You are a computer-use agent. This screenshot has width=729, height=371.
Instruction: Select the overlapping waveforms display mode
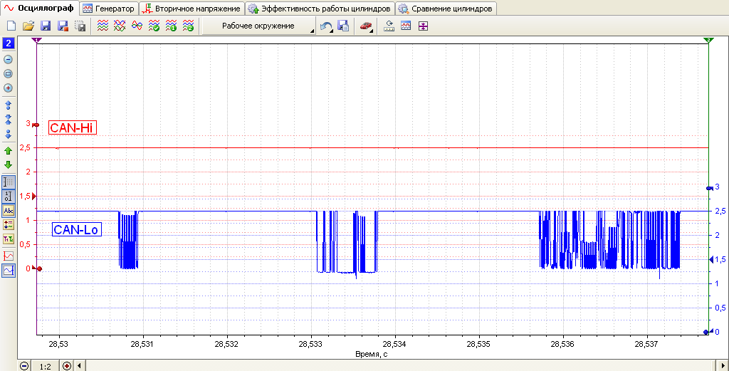pos(120,26)
